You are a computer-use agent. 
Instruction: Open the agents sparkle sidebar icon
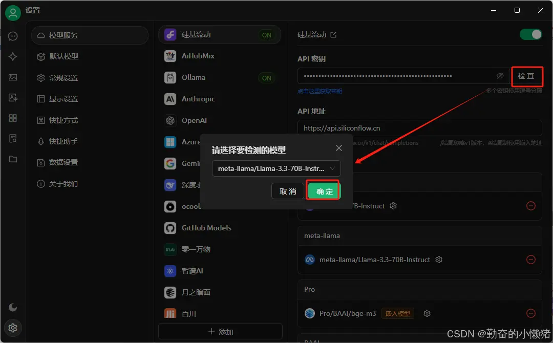[x=13, y=57]
